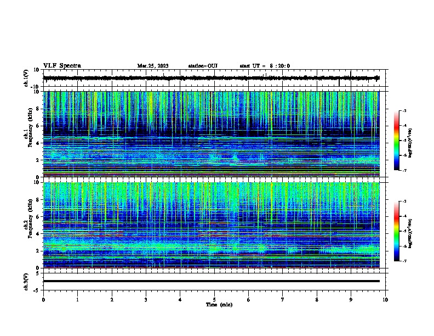The height and width of the screenshot is (336, 434).
Task: Click time axis tick label '7'
Action: coord(283,300)
